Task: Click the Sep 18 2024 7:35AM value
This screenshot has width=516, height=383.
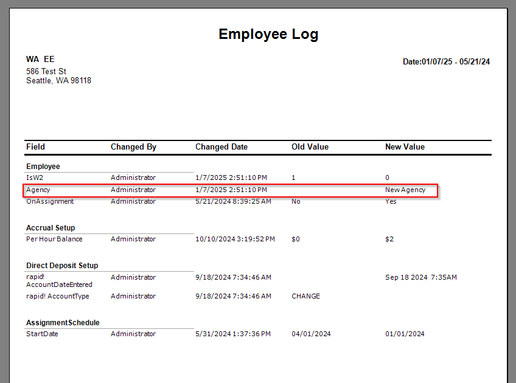Action: (x=421, y=277)
